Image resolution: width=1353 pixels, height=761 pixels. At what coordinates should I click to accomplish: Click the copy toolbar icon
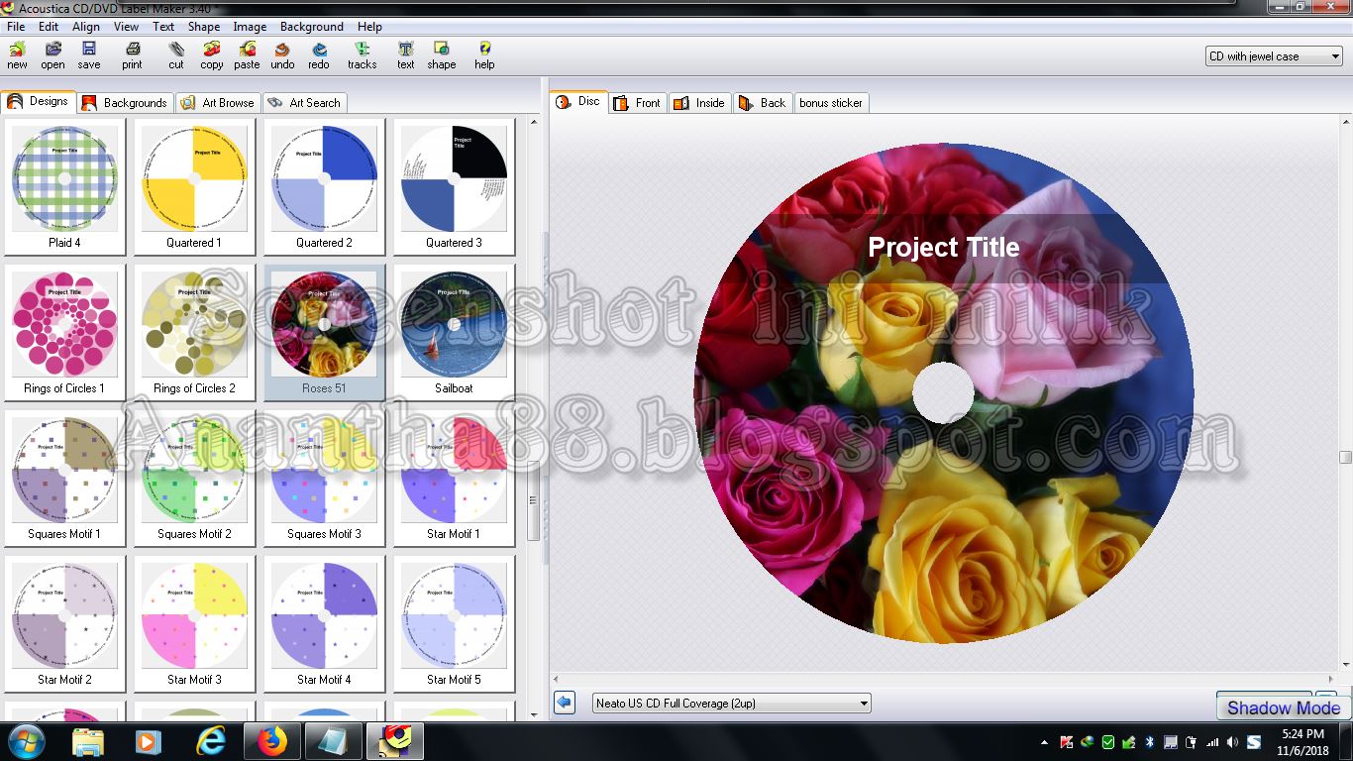(x=211, y=54)
